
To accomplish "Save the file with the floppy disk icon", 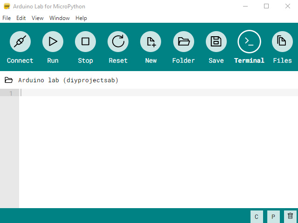I will [216, 42].
